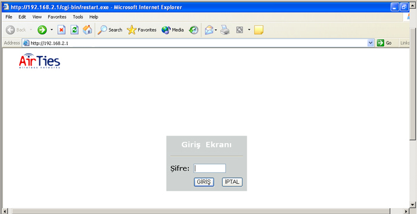Viewport: 417px width, 214px height.
Task: Click the Şifre password input field
Action: (210, 168)
